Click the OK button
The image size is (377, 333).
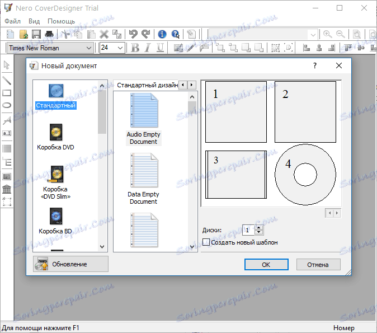pos(266,265)
